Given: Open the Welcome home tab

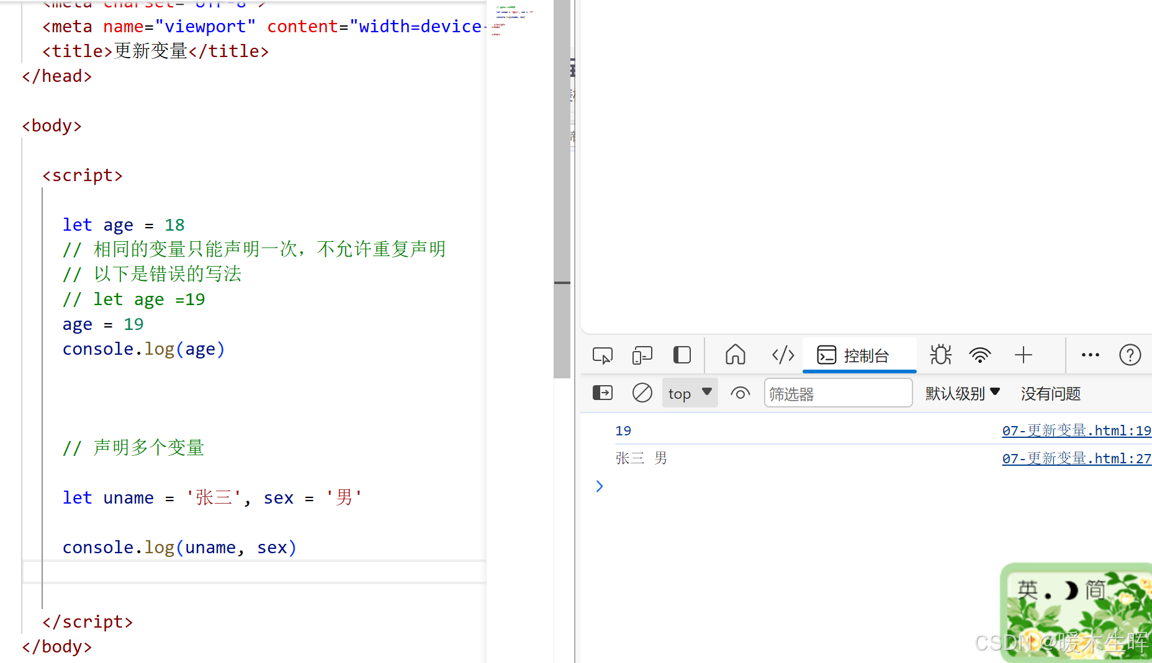Looking at the screenshot, I should 735,355.
